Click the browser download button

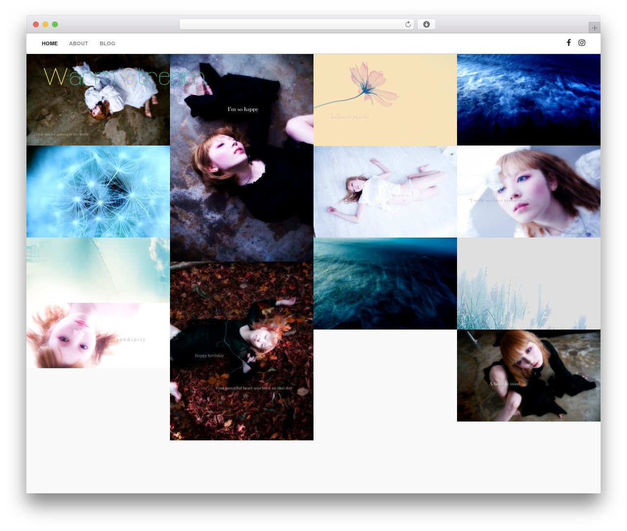[426, 24]
